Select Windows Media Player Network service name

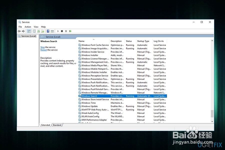95,65
